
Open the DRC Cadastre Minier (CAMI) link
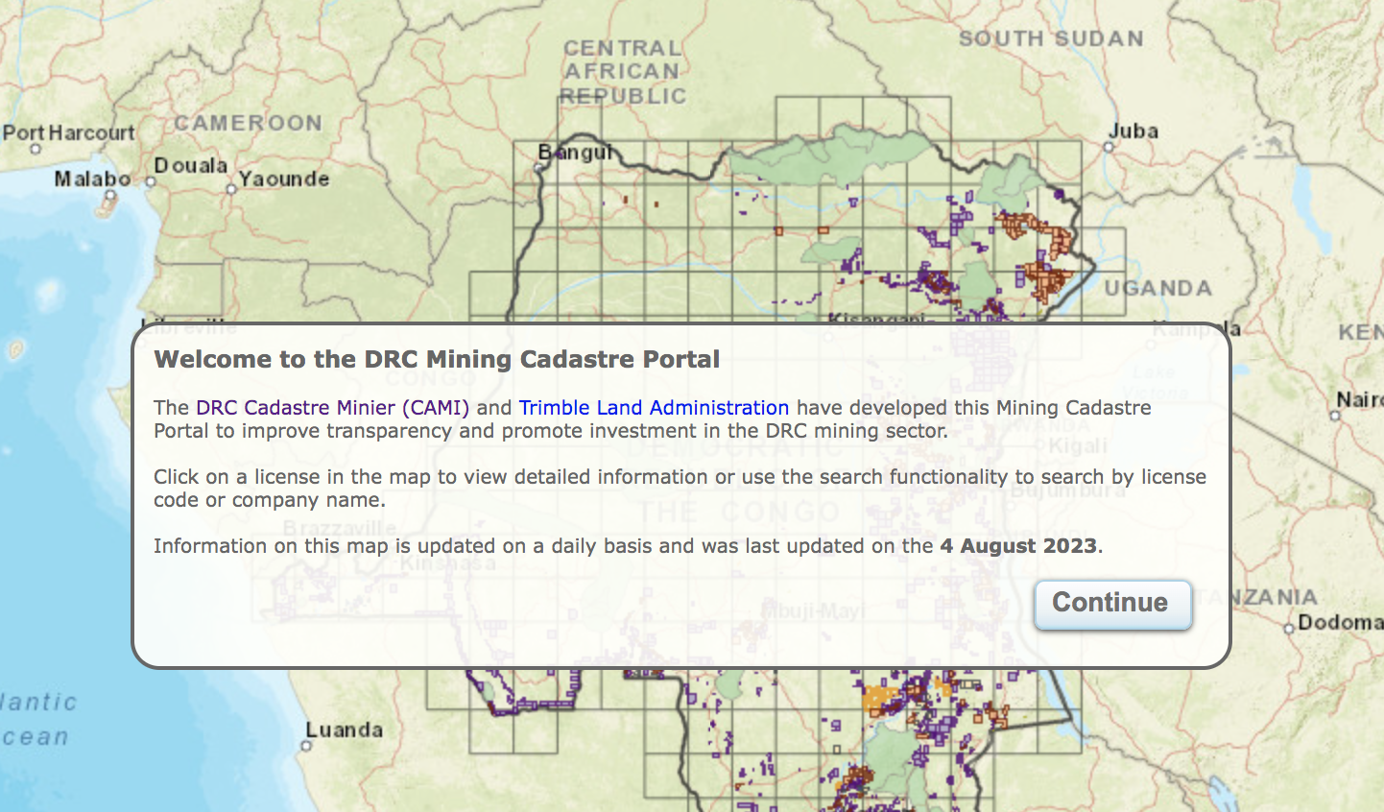[332, 408]
